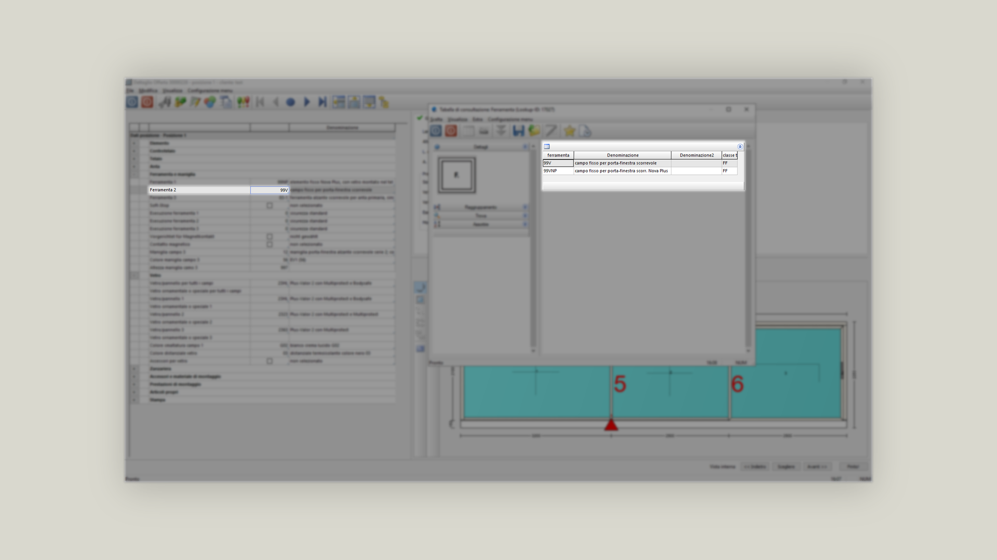The image size is (997, 560).
Task: Click the red triangle marker in the drawing
Action: click(x=611, y=425)
